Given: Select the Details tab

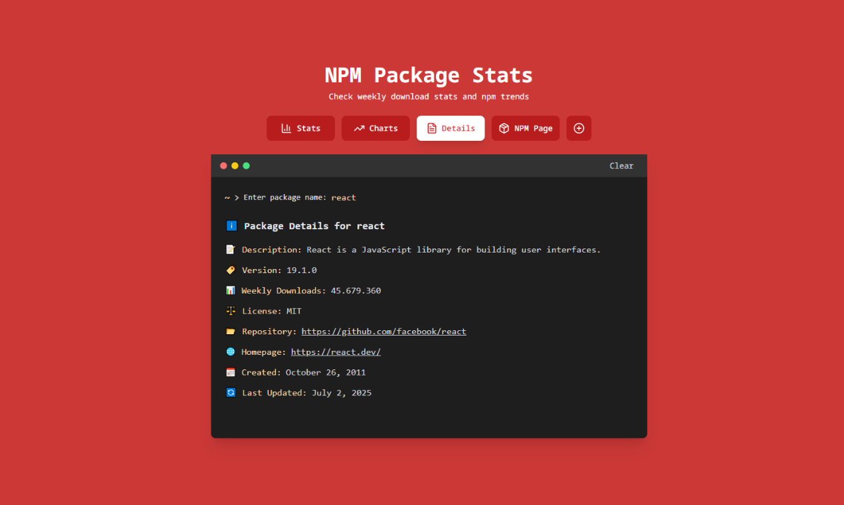Looking at the screenshot, I should pos(451,128).
